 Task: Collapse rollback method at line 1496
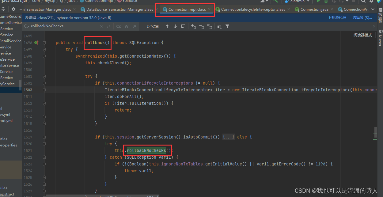(x=44, y=43)
